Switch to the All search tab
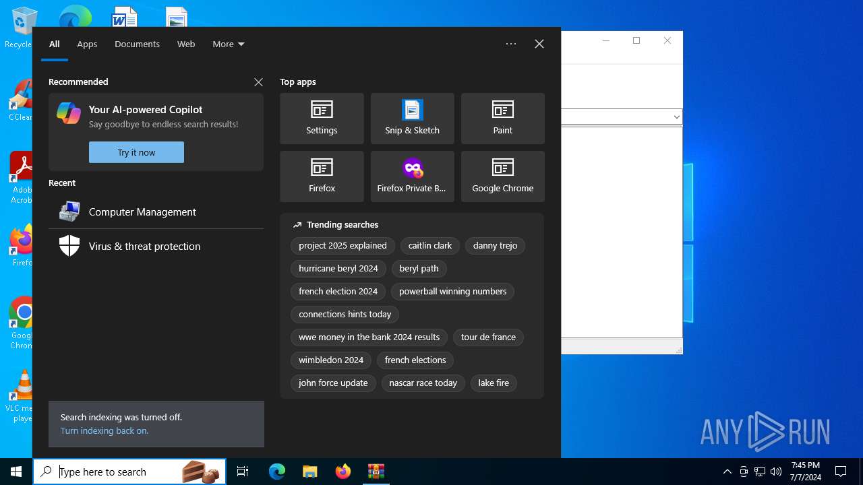The width and height of the screenshot is (863, 485). tap(55, 44)
